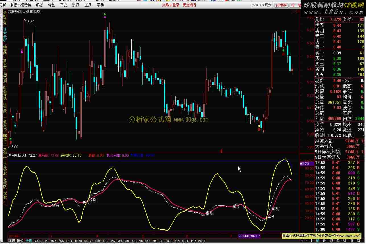
Task: Click the 5.80 low price label
Action: click(x=14, y=147)
